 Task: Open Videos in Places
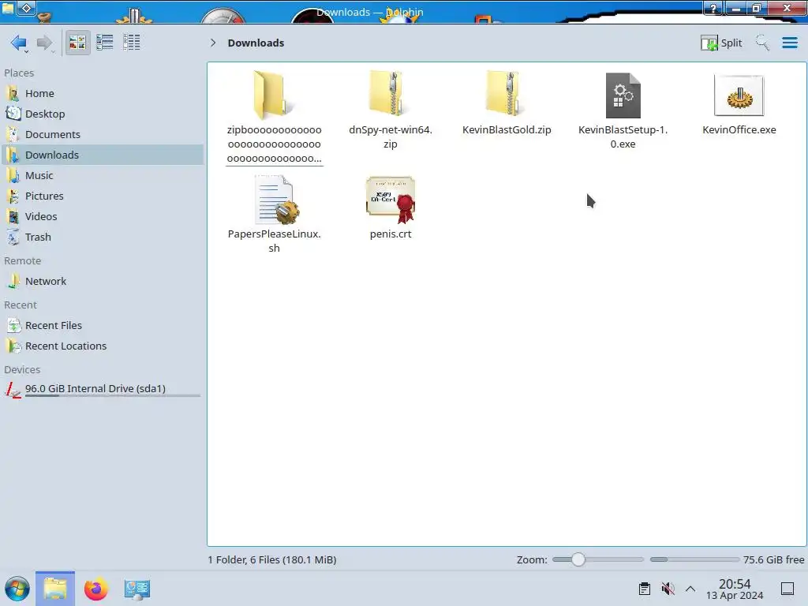coord(102,217)
